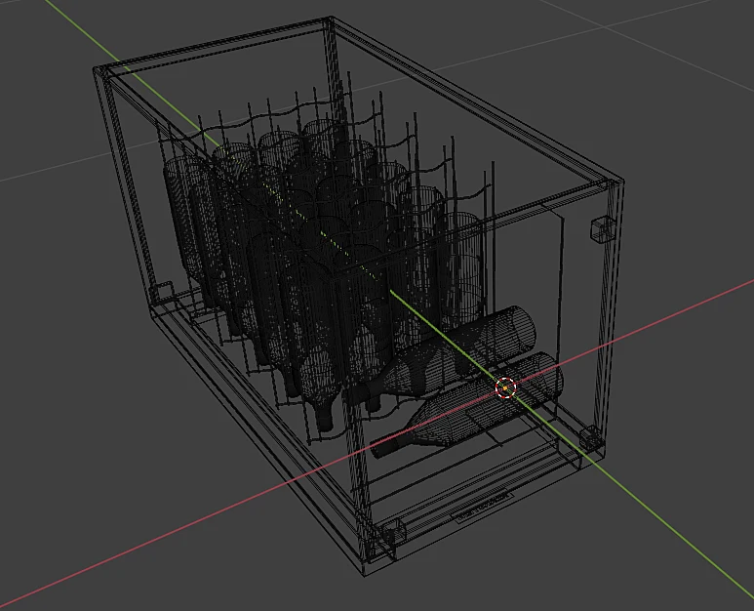Screen dimensions: 754x611
Task: Click the bottle neck protruding below the rack
Action: tap(325, 417)
